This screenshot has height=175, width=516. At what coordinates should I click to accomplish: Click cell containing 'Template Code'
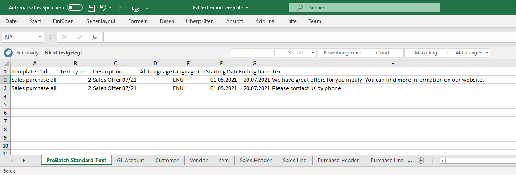point(35,71)
